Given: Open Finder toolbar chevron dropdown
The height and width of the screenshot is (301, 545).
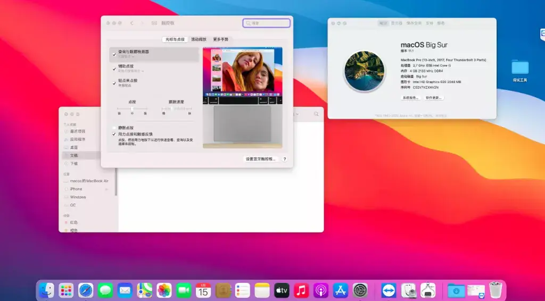Looking at the screenshot, I should point(297,114).
